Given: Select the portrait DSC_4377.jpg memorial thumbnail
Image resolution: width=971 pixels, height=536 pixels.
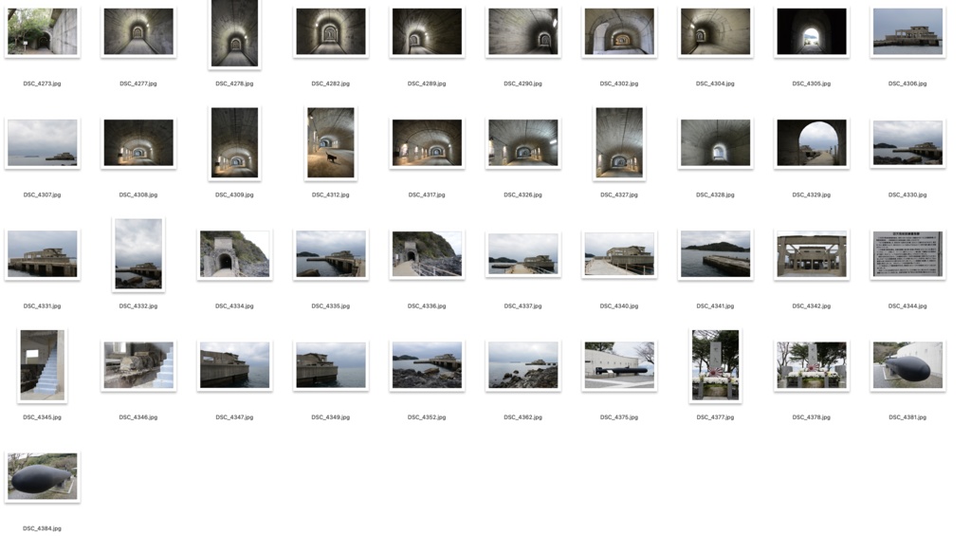Looking at the screenshot, I should coord(715,365).
